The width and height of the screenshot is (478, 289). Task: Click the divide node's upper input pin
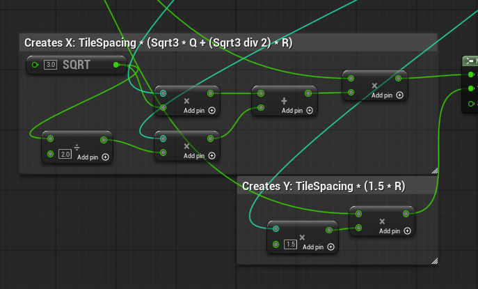50,139
